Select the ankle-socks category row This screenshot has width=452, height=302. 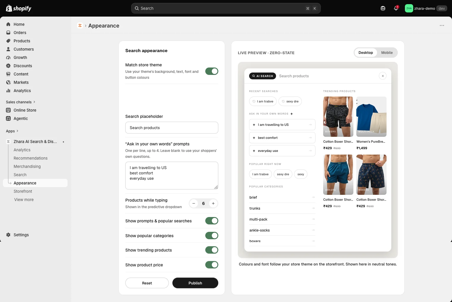point(282,230)
